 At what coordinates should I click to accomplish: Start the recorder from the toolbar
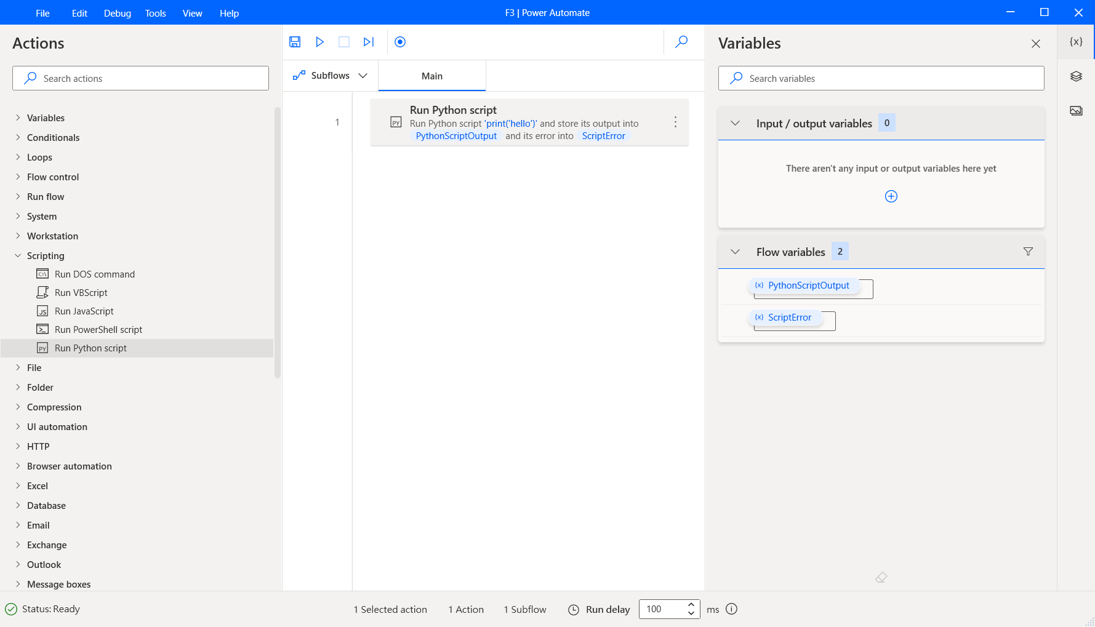(400, 42)
